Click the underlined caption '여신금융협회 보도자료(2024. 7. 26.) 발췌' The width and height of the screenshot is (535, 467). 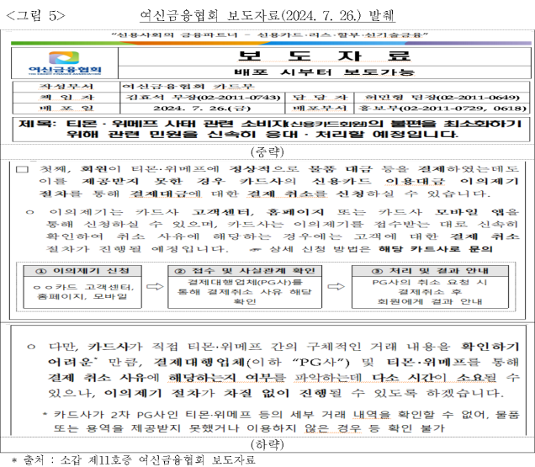tap(267, 15)
